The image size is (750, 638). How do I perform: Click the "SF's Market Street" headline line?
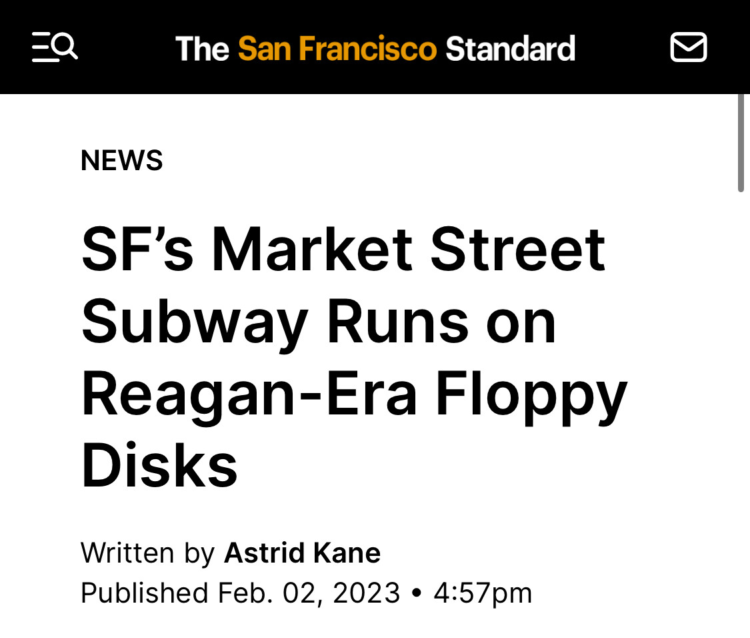point(343,250)
